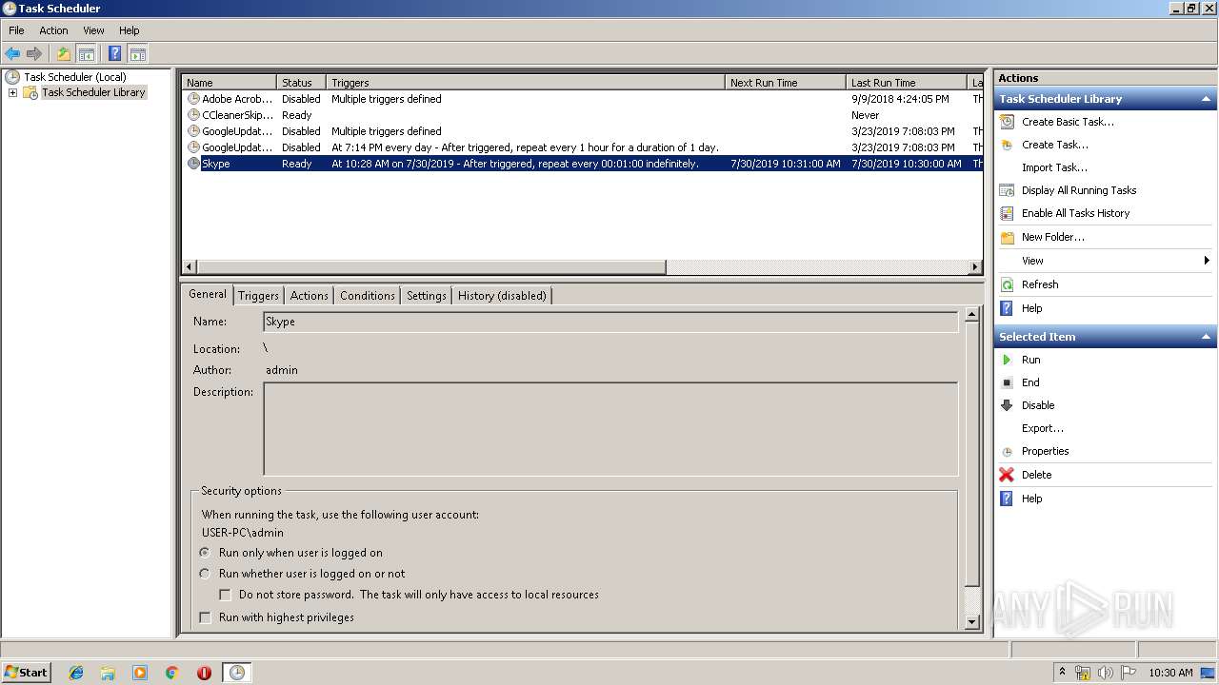This screenshot has height=685, width=1219.
Task: Toggle Run with highest privileges checkbox
Action: click(x=205, y=617)
